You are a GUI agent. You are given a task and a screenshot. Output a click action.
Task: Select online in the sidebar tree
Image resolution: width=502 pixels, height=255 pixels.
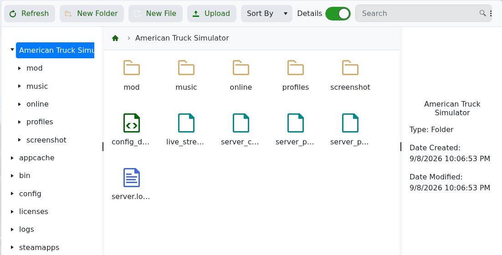[x=37, y=104]
